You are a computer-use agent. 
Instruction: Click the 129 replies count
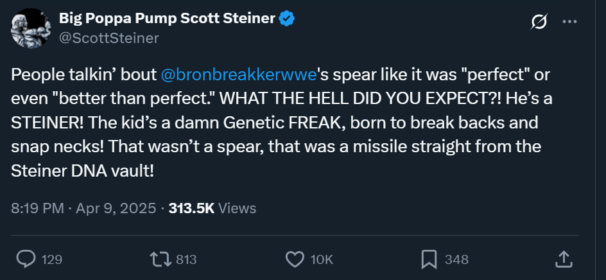51,260
